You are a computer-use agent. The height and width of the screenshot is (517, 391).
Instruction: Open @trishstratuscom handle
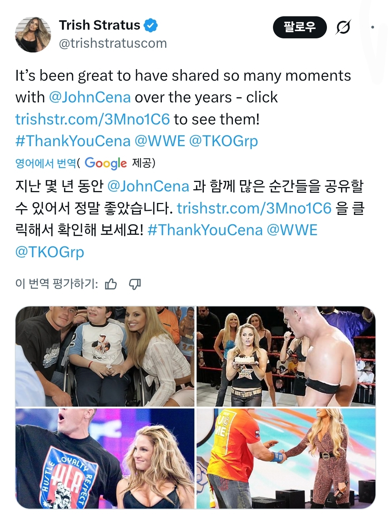click(113, 43)
